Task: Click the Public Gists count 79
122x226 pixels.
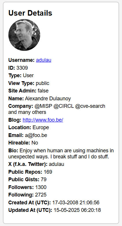Action: (44, 179)
